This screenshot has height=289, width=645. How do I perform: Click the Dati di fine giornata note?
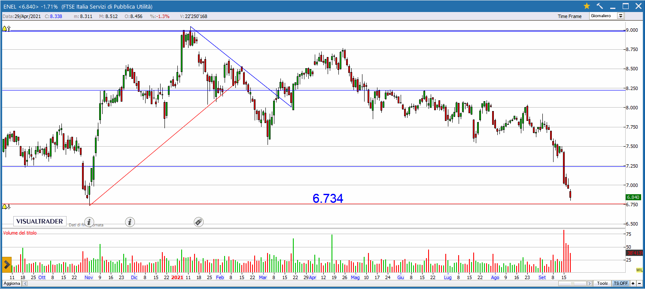click(x=86, y=225)
